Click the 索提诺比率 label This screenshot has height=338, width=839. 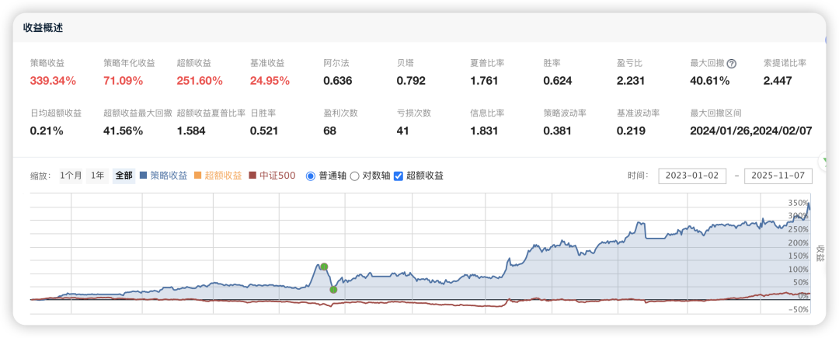(785, 64)
